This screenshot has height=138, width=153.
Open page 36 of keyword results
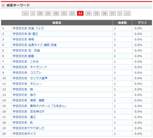(x=105, y=13)
